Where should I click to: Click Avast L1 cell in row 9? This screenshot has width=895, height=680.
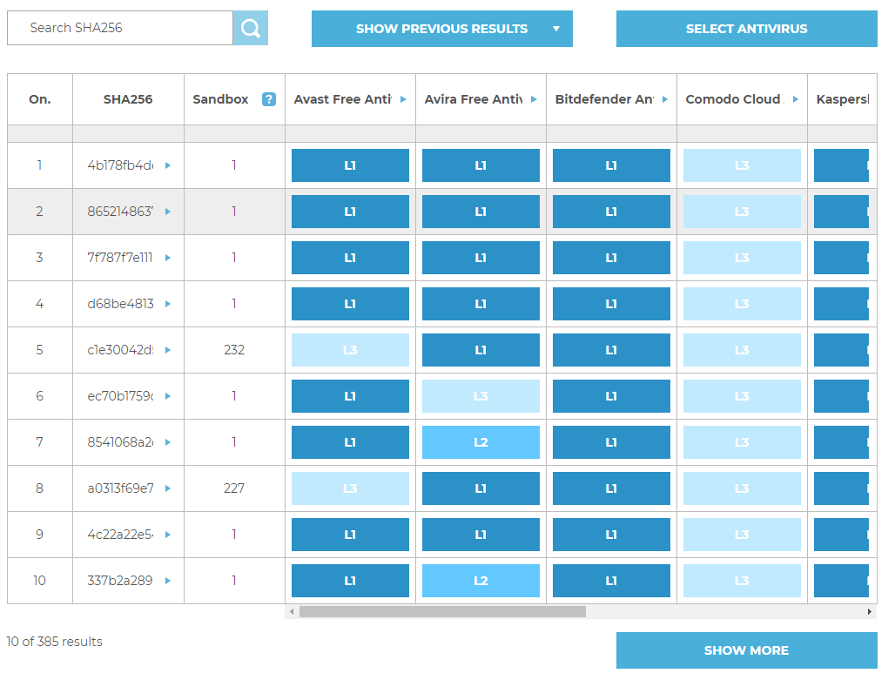[351, 535]
